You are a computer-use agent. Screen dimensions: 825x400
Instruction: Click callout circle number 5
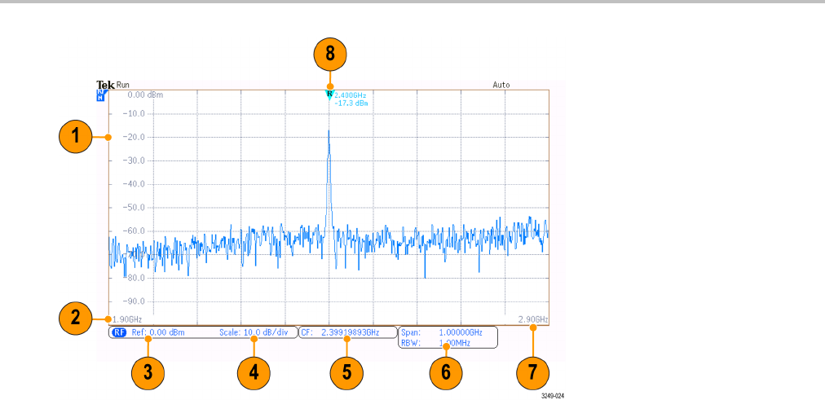[346, 372]
